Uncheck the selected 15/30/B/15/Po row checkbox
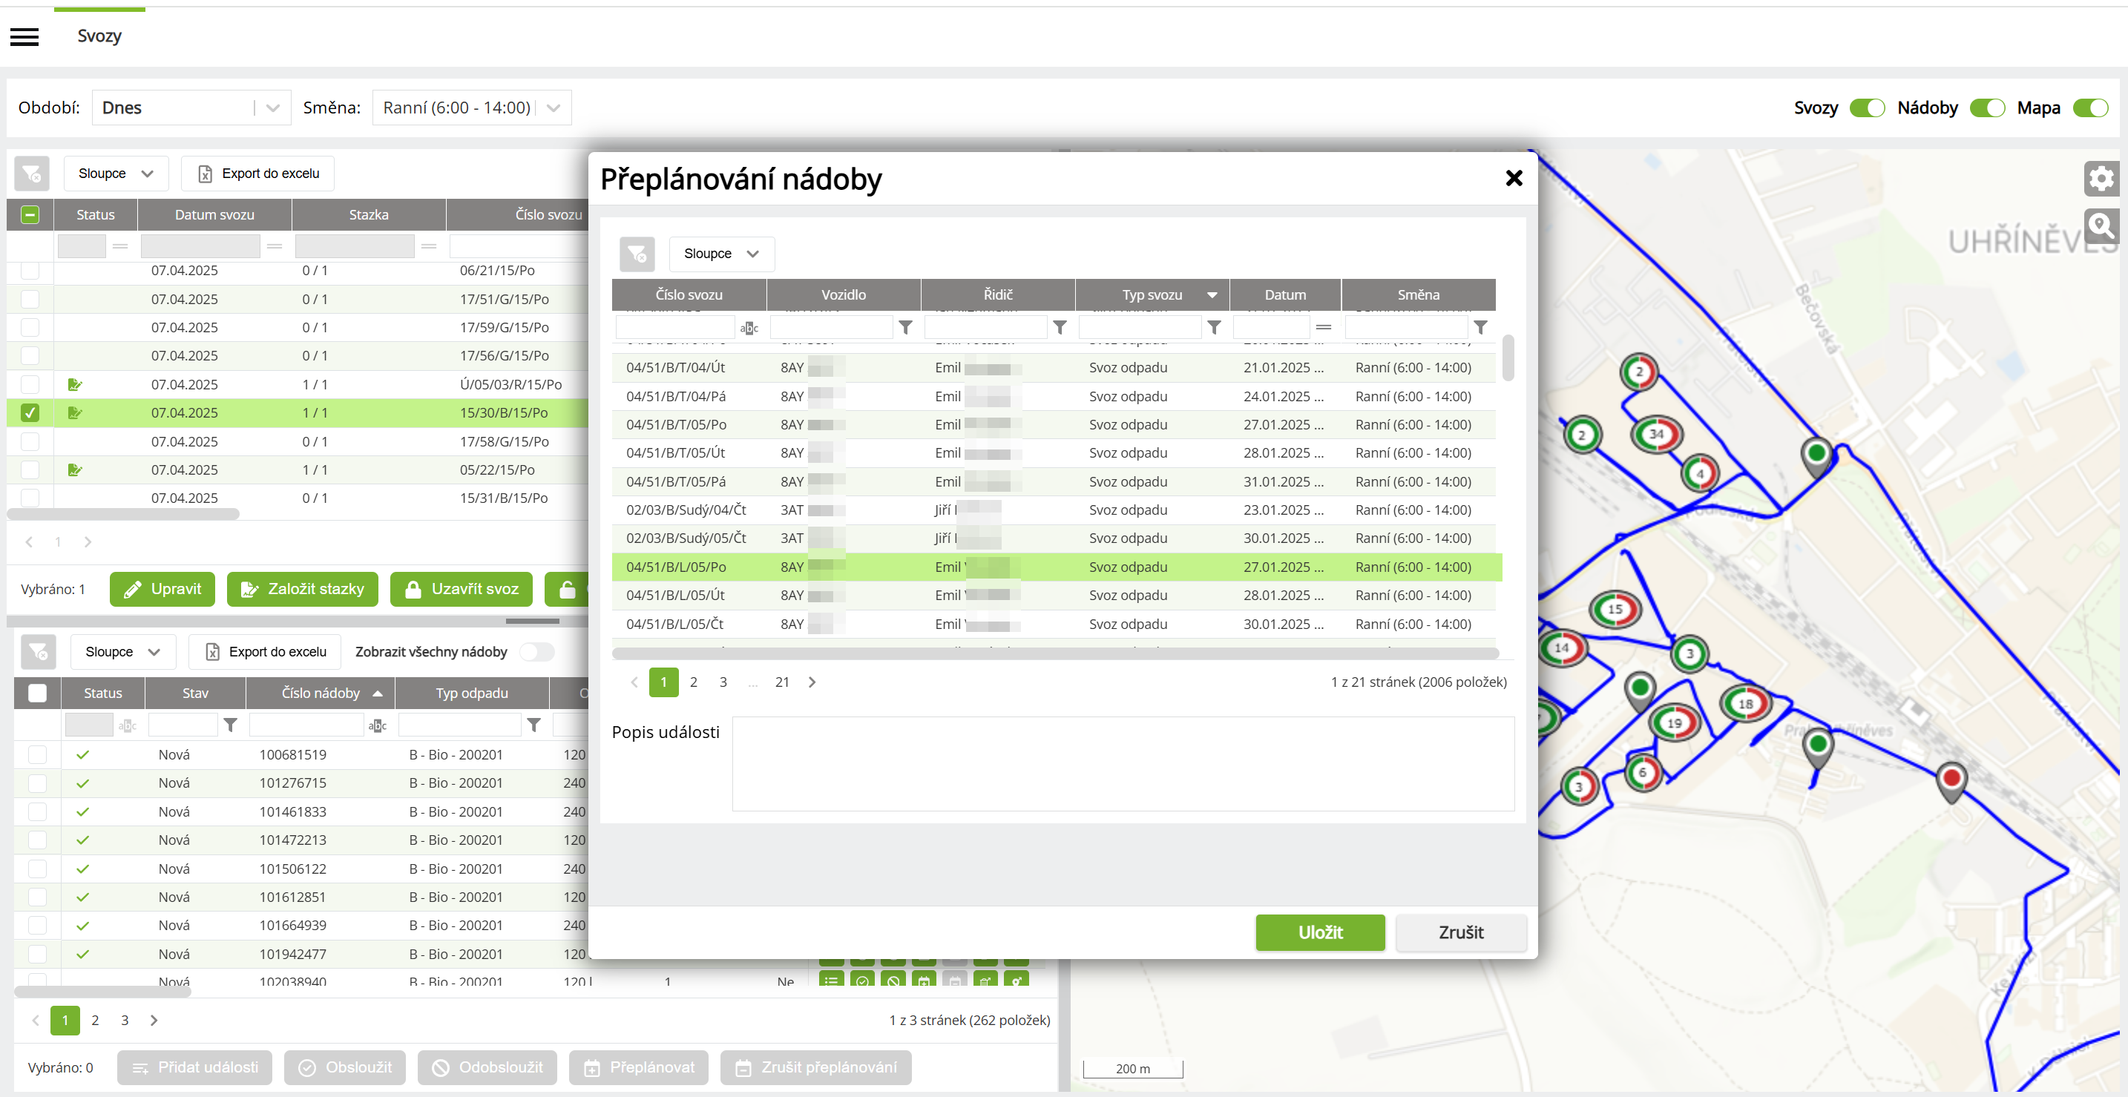 pyautogui.click(x=30, y=412)
